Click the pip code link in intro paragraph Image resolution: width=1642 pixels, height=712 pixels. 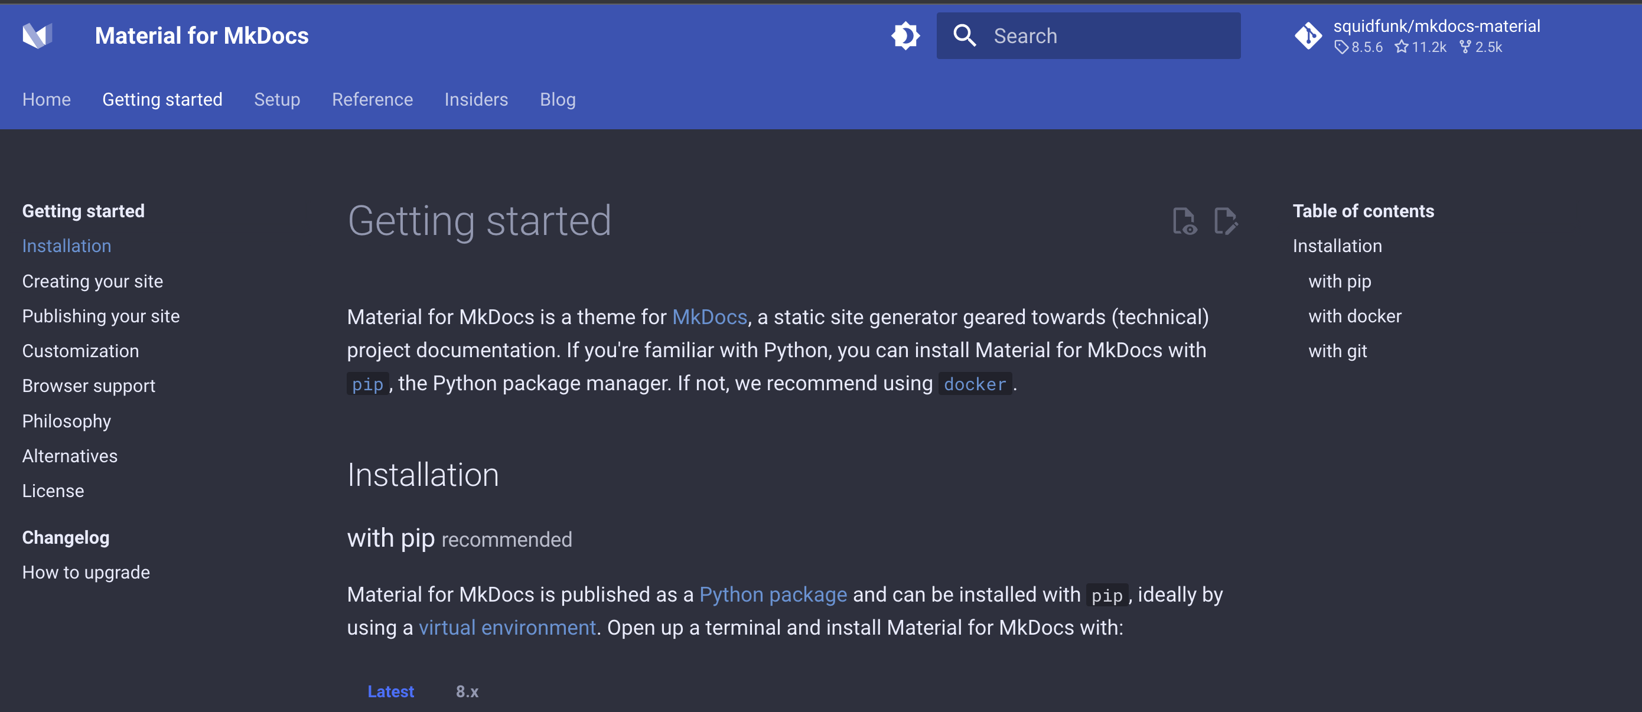tap(368, 384)
